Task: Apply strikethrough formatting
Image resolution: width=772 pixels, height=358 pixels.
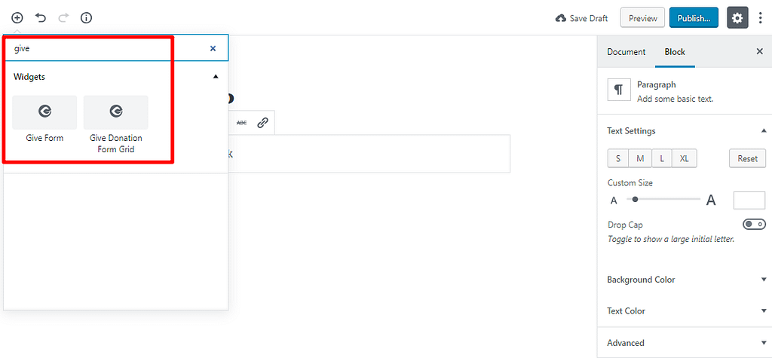Action: (x=242, y=123)
